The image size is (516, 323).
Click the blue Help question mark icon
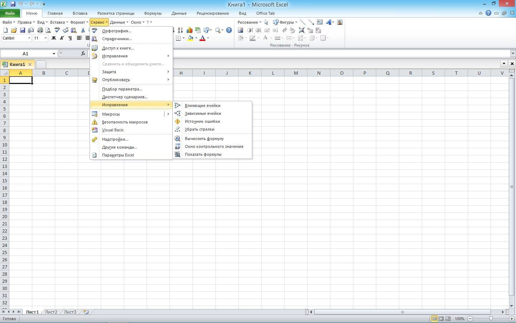click(x=229, y=31)
